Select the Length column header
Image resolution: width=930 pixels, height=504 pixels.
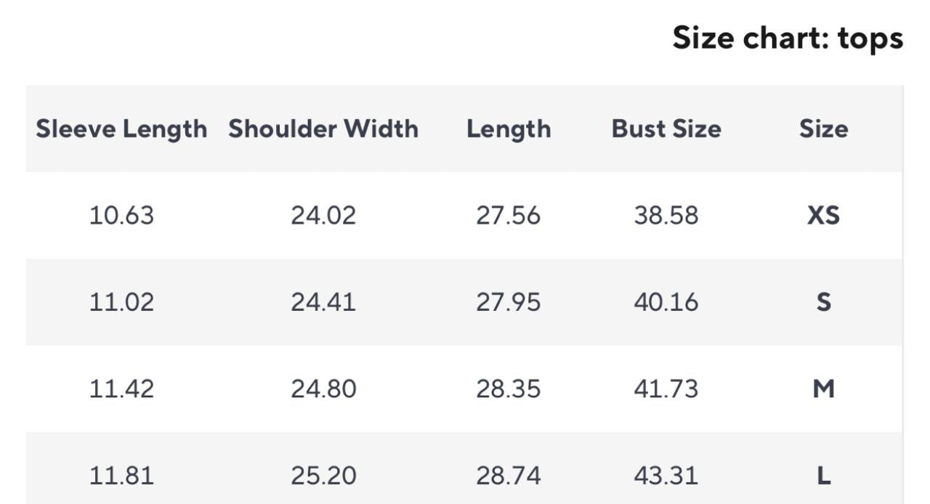pyautogui.click(x=509, y=129)
